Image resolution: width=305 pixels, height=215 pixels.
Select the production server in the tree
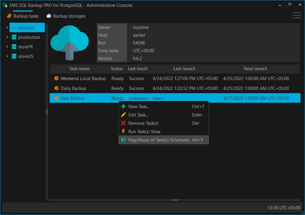[x=29, y=37]
